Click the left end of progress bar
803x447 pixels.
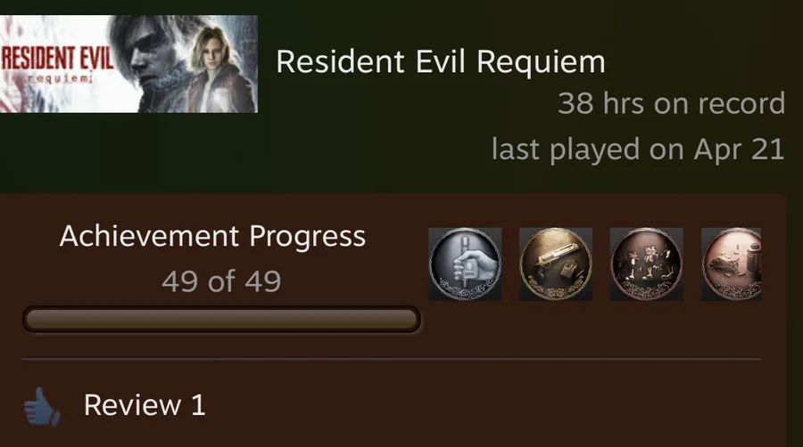[30, 320]
